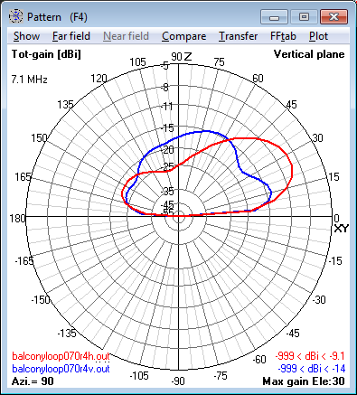357x395 pixels.
Task: Click the -45 dB ring label
Action: coord(167,204)
